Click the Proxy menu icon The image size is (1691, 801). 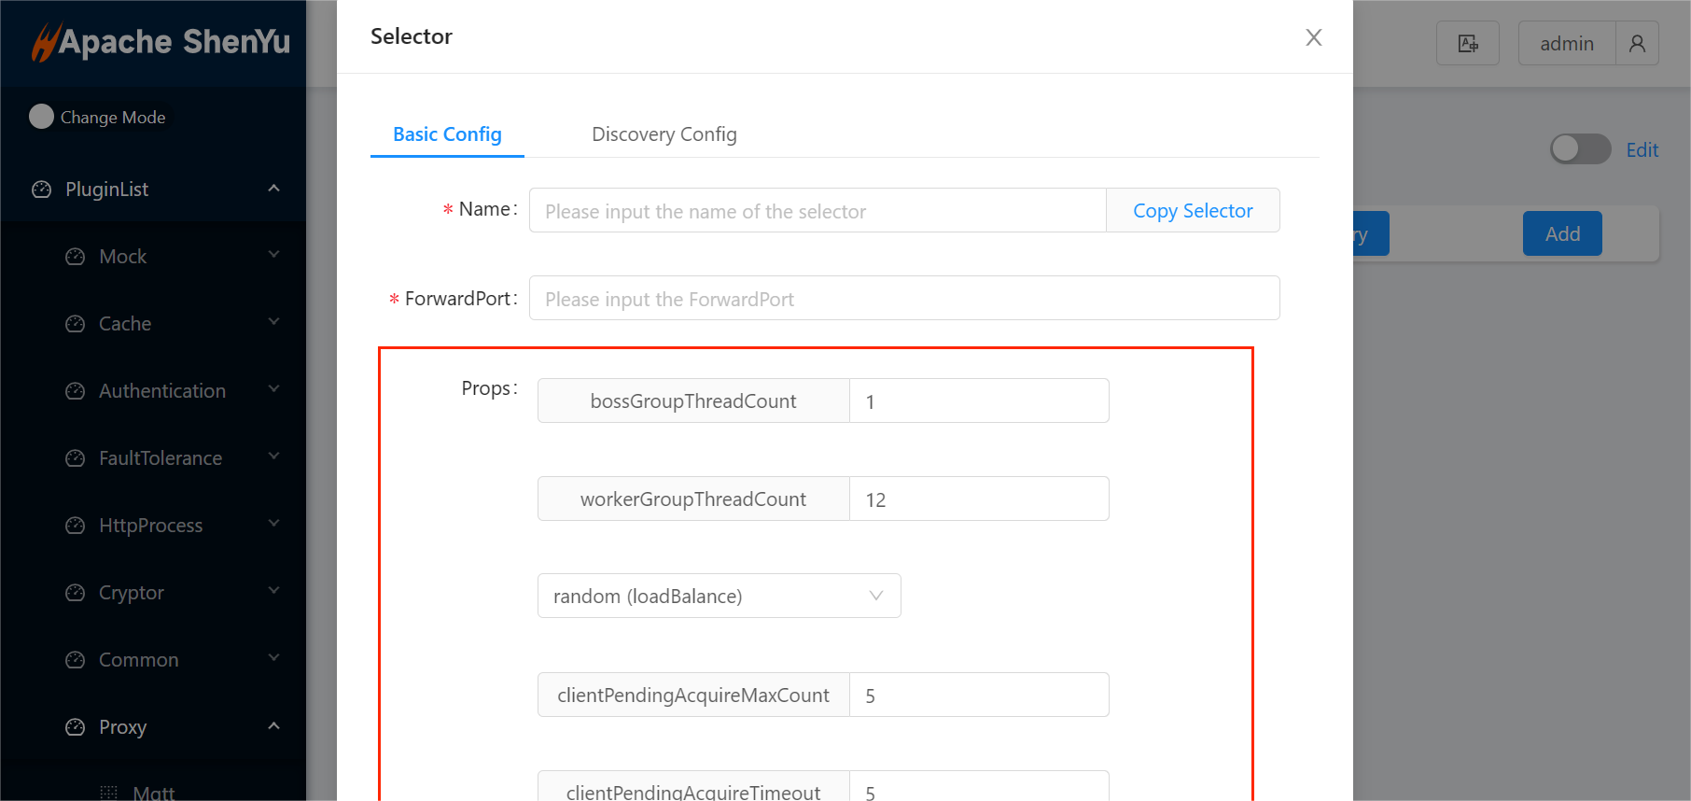76,727
